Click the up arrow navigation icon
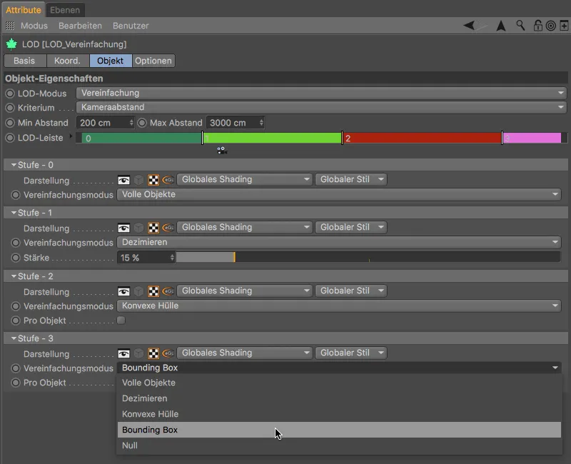The height and width of the screenshot is (464, 571). pos(501,26)
